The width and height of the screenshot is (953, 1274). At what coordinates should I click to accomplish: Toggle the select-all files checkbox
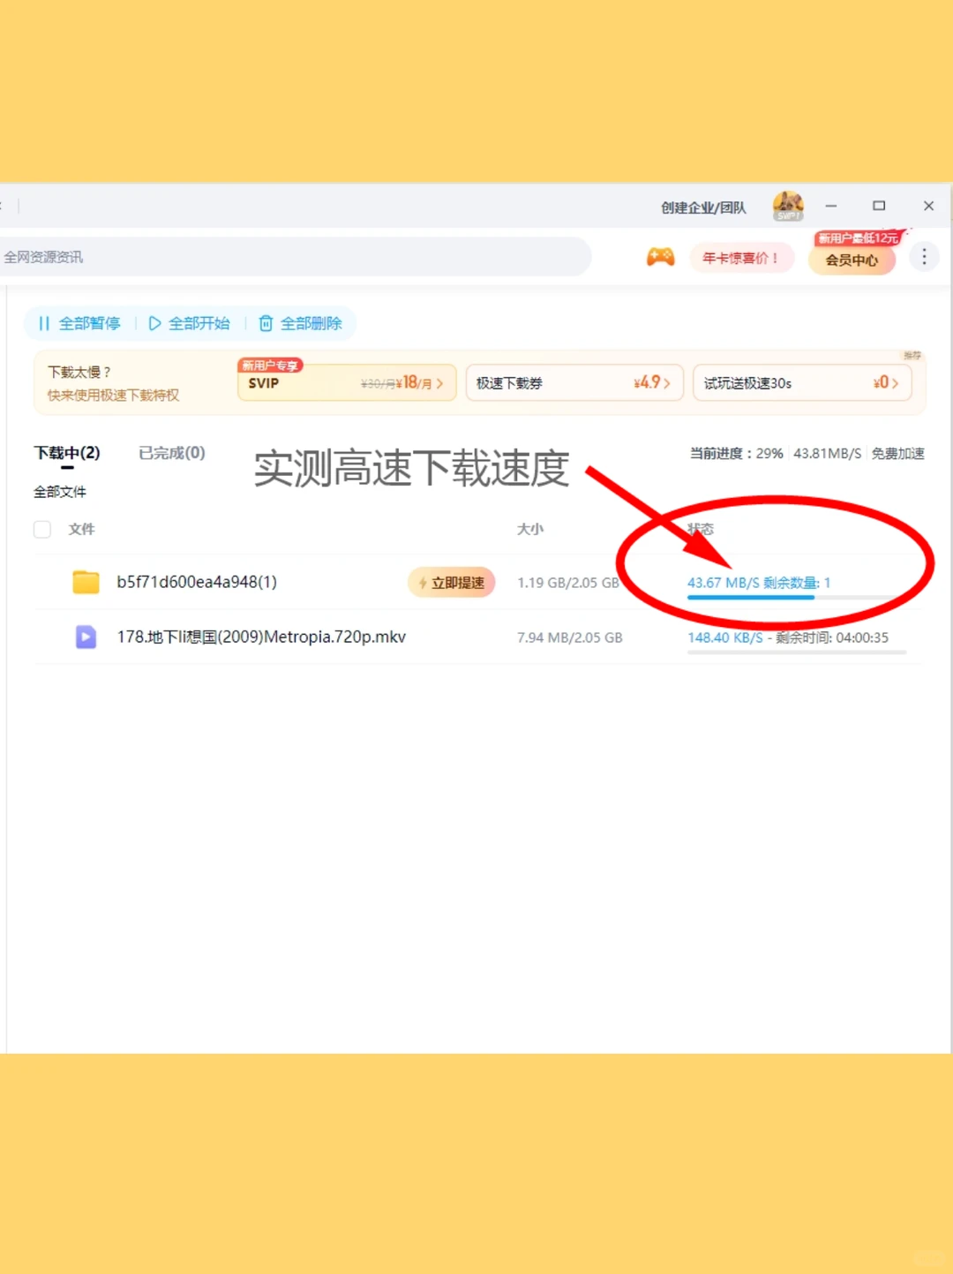41,529
